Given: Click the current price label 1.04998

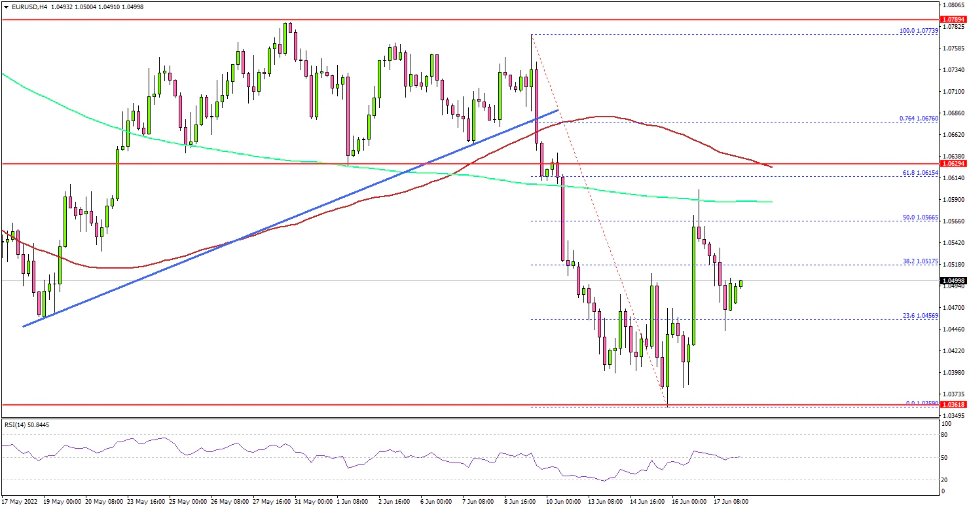Looking at the screenshot, I should point(953,280).
